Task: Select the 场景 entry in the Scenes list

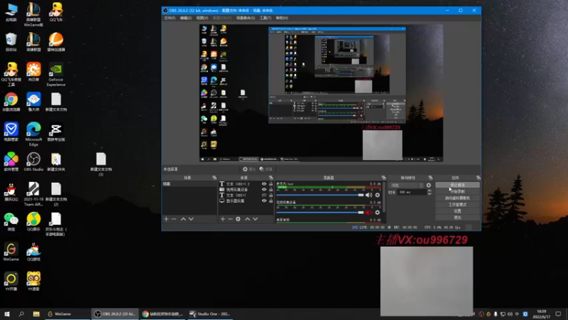Action: [190, 184]
